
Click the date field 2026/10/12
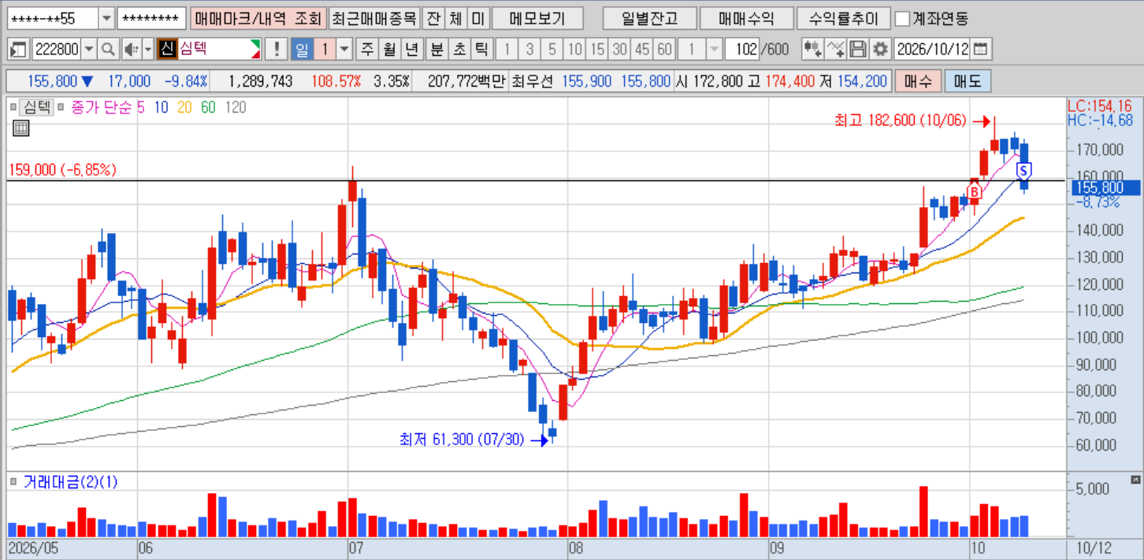933,50
